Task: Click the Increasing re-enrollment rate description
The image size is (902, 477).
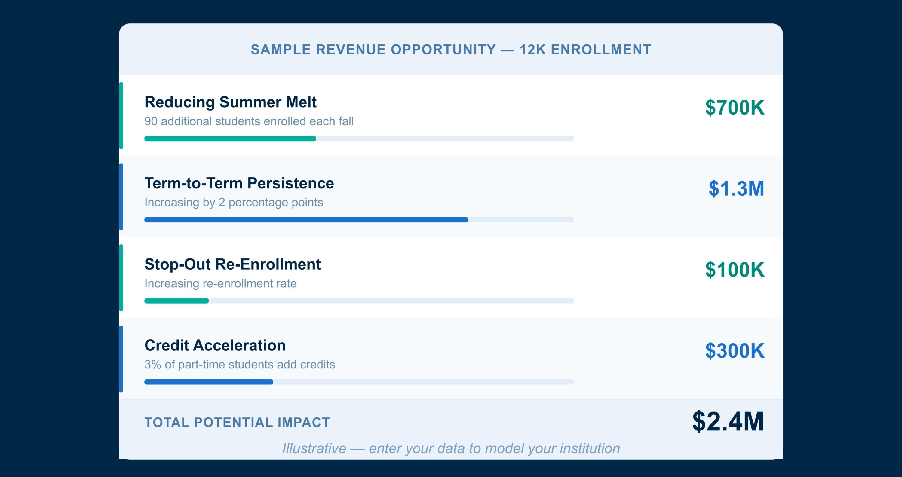Action: pos(220,283)
